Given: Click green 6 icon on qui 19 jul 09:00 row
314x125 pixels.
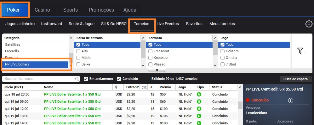Looking at the screenshot, I should pyautogui.click(x=199, y=102).
